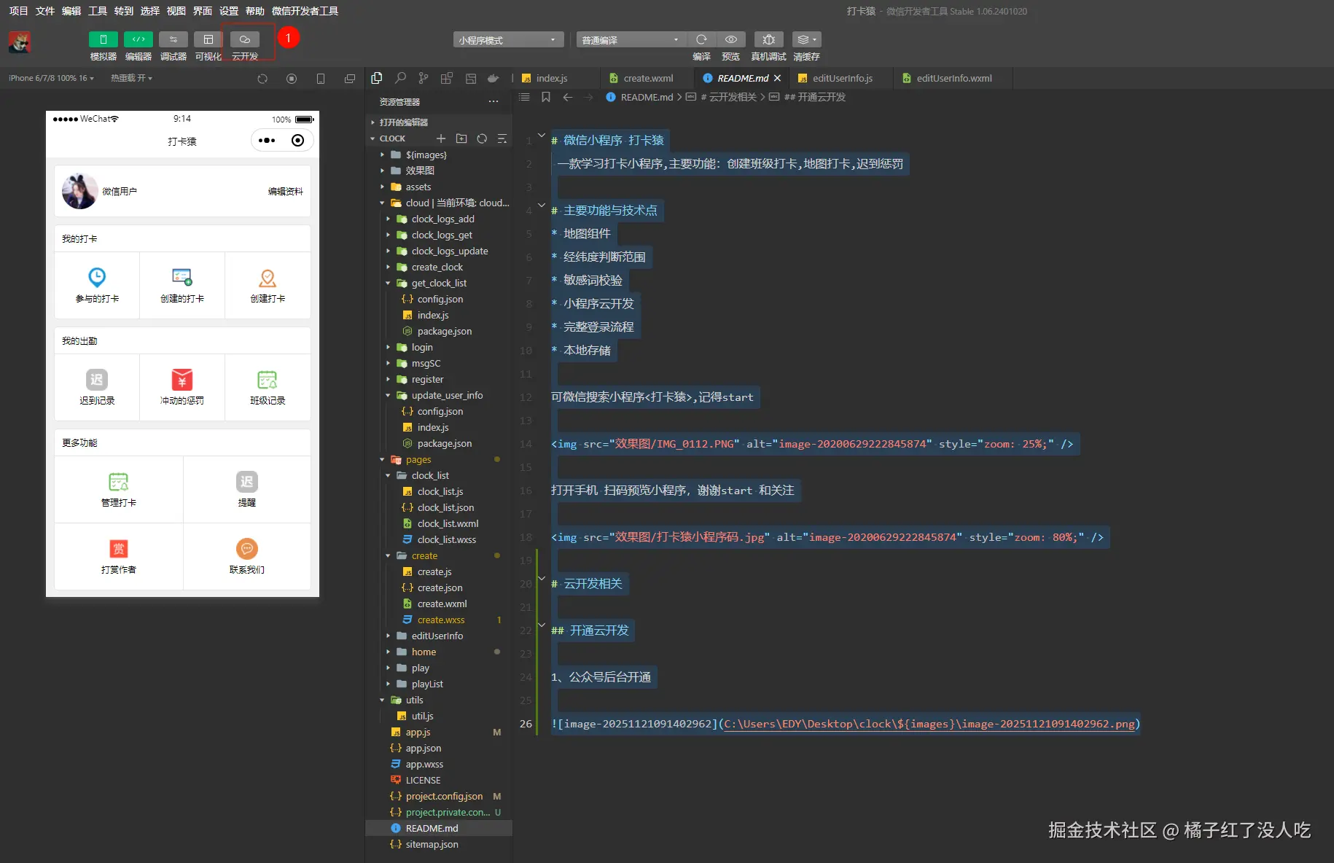Open the resource manager more options
1334x863 pixels.
pos(494,101)
